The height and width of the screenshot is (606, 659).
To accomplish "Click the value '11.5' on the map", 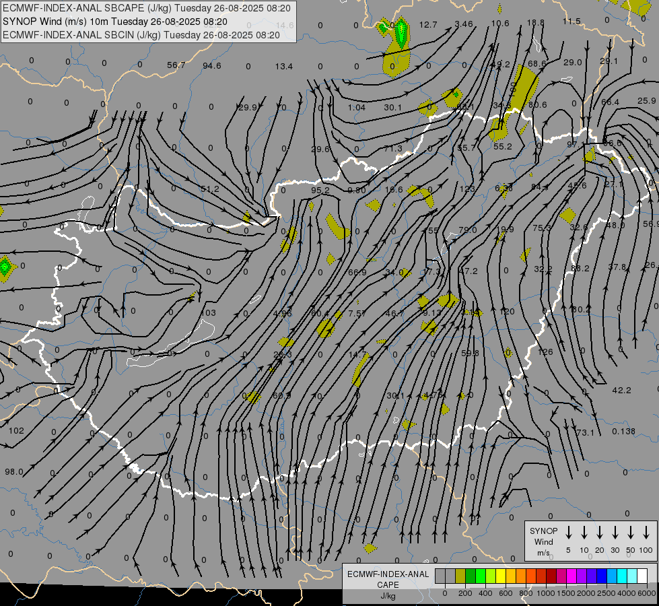I will pos(571,21).
